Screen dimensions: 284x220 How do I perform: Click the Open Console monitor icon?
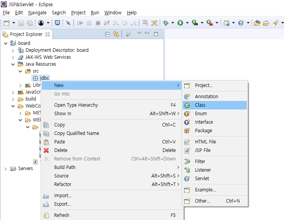[x=57, y=23]
